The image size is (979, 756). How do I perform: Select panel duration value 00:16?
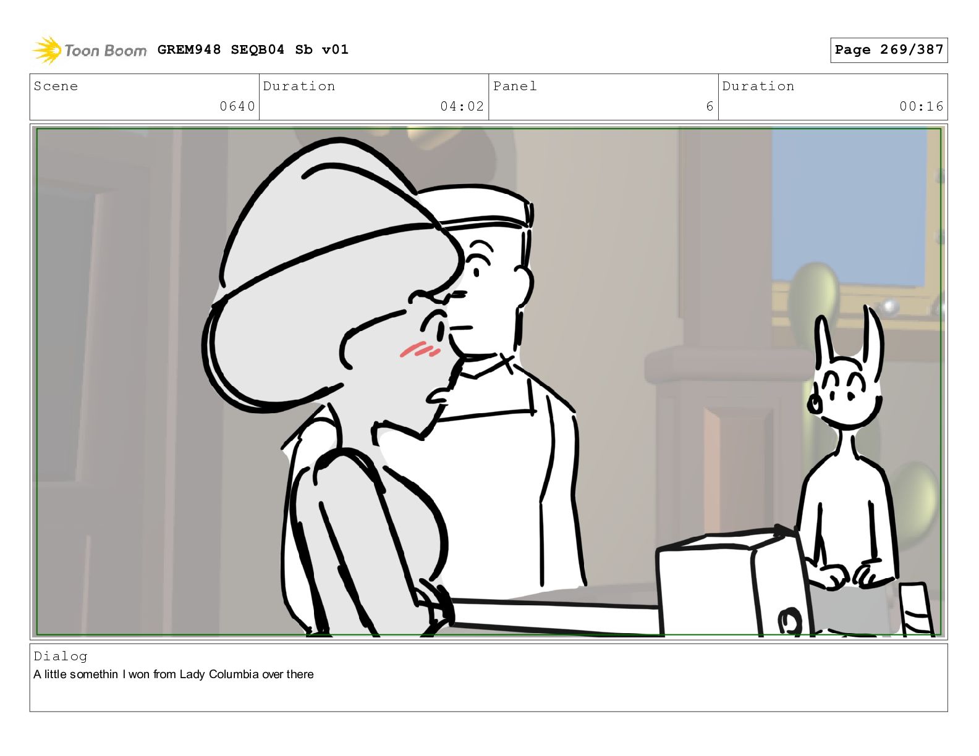tap(922, 106)
